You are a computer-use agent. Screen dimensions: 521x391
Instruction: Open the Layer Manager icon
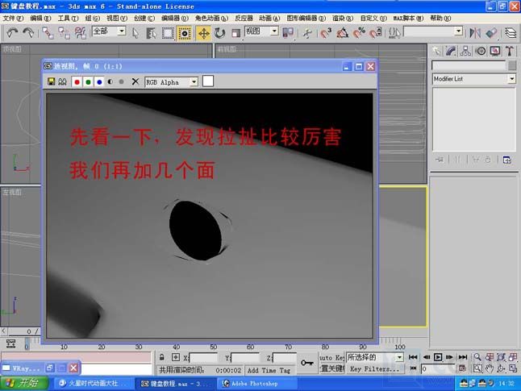click(x=511, y=33)
